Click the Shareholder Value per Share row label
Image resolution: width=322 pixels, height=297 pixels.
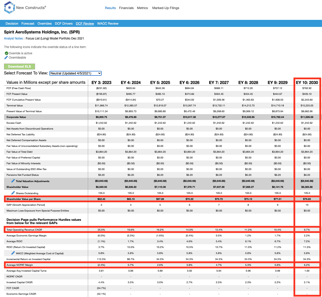click(x=24, y=199)
